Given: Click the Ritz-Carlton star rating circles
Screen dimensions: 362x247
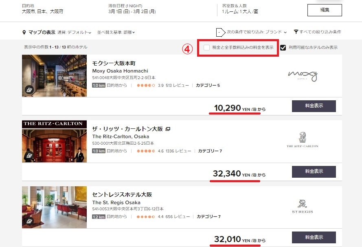Looking at the screenshot, I should coord(146,151).
